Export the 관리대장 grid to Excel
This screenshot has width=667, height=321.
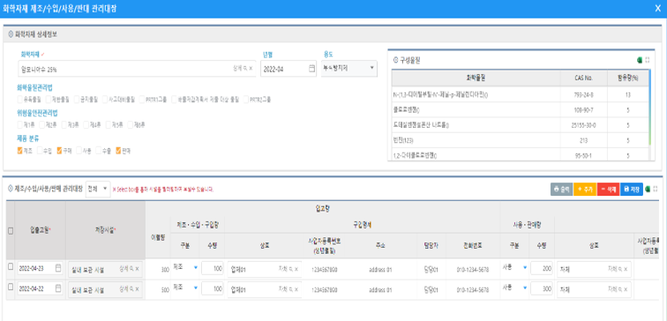click(x=648, y=190)
